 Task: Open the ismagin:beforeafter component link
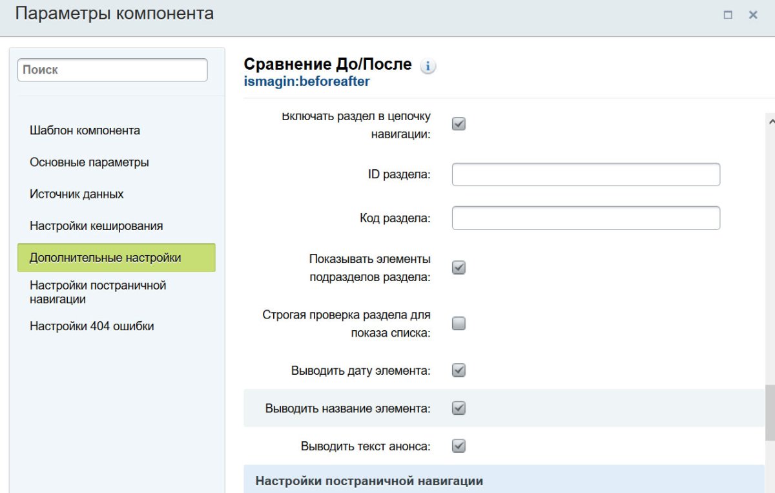tap(305, 81)
